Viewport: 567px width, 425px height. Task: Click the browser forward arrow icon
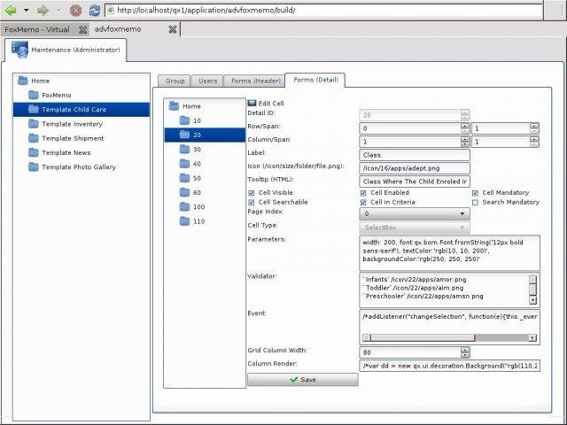43,10
